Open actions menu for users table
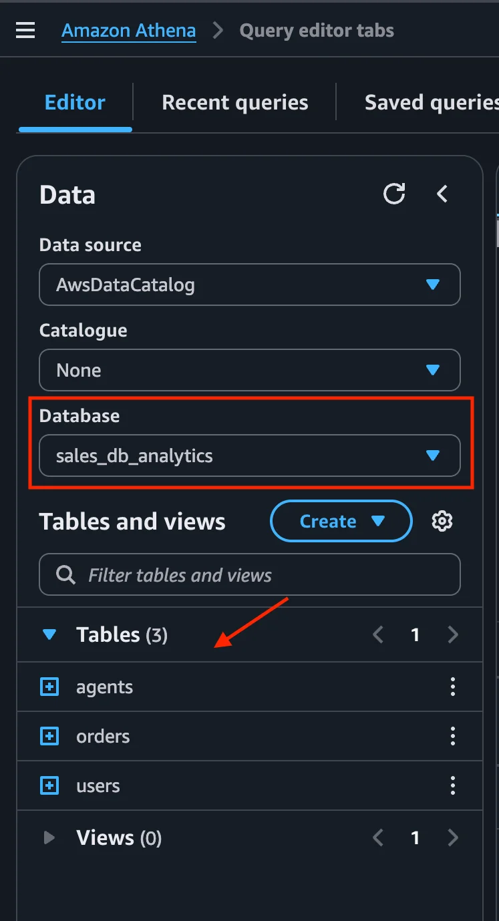Viewport: 499px width, 921px height. point(453,785)
